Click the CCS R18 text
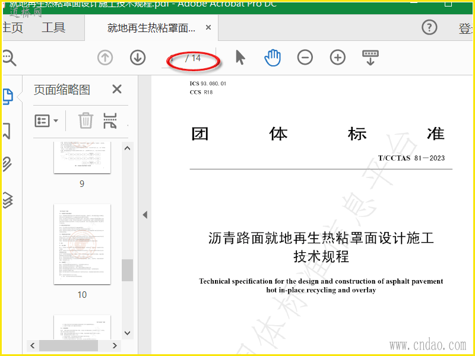The height and width of the screenshot is (356, 475). coord(201,93)
